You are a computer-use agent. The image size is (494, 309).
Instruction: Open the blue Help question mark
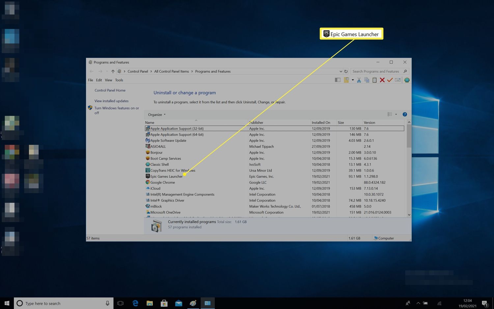pyautogui.click(x=405, y=114)
